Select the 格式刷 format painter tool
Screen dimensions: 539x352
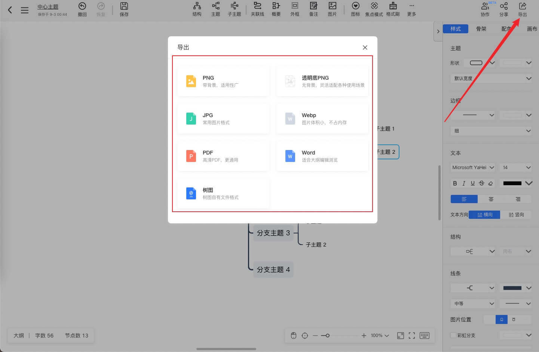point(393,9)
